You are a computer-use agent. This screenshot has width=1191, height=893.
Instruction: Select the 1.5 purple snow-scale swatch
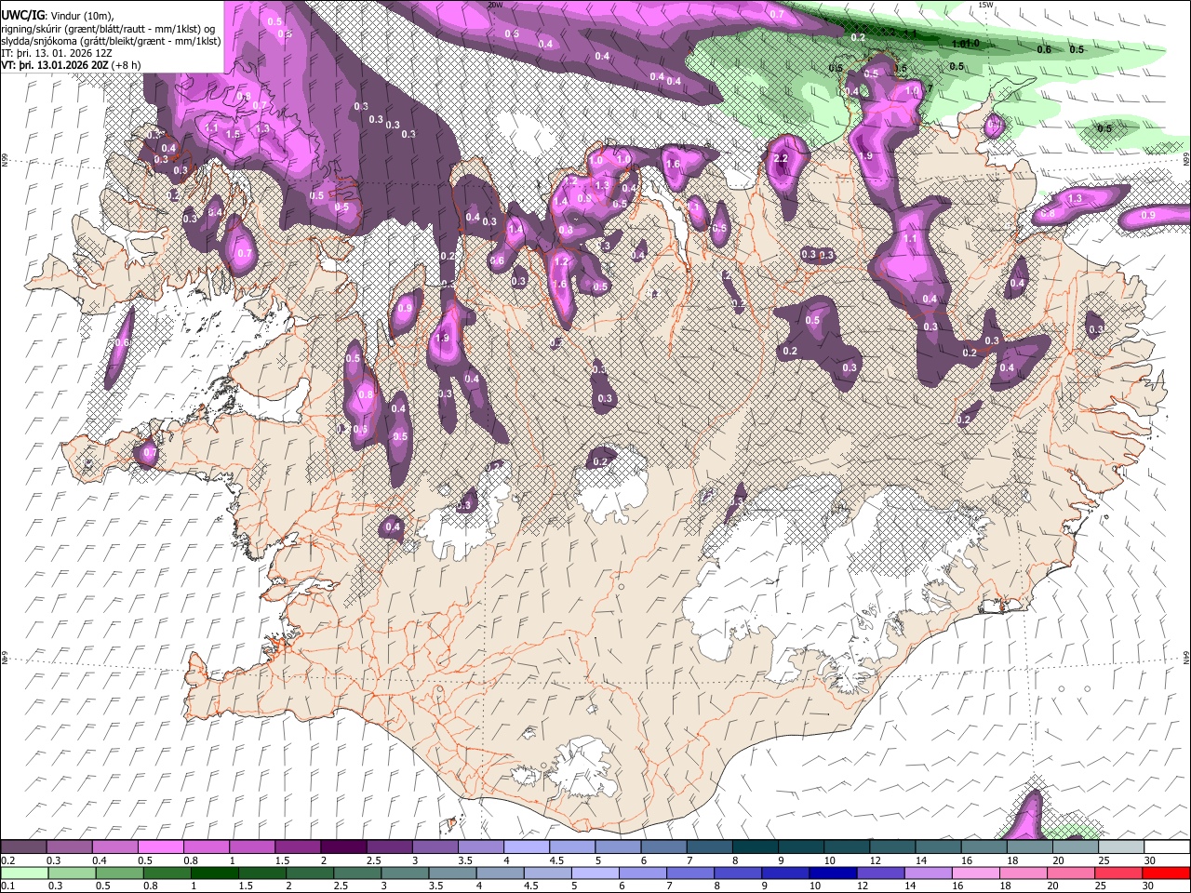298,846
